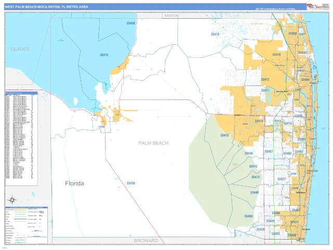Select ZIP code 33487 label
Screen dimensions: 333x250
(x=296, y=210)
